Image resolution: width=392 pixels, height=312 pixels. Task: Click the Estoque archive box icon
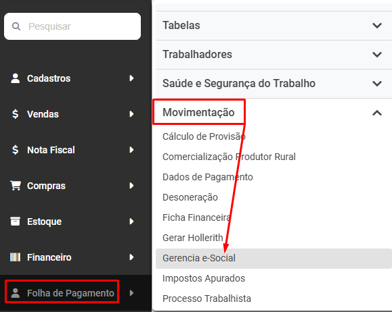click(16, 222)
